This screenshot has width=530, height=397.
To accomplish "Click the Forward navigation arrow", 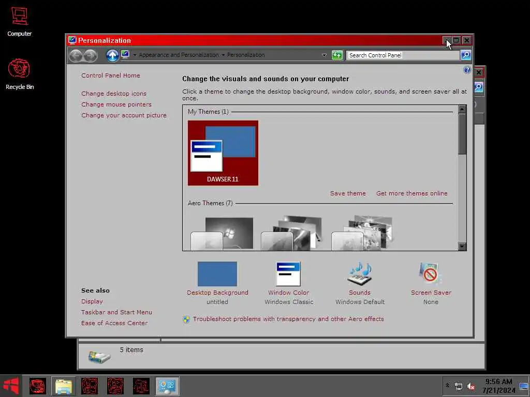I will [x=90, y=55].
